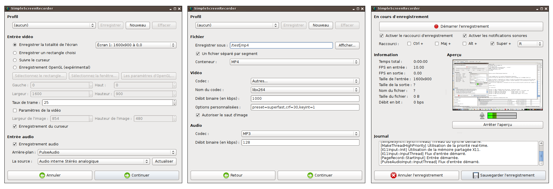553x189 pixels.
Task: Click Démarrer l'enregistrement button
Action: [461, 26]
